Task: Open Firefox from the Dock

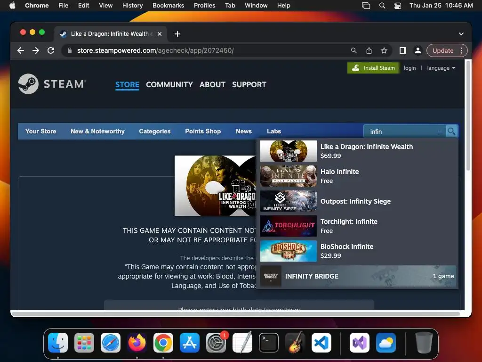Action: click(x=137, y=342)
